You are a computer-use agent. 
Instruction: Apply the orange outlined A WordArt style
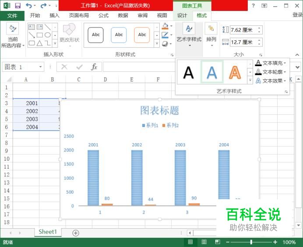(x=235, y=72)
